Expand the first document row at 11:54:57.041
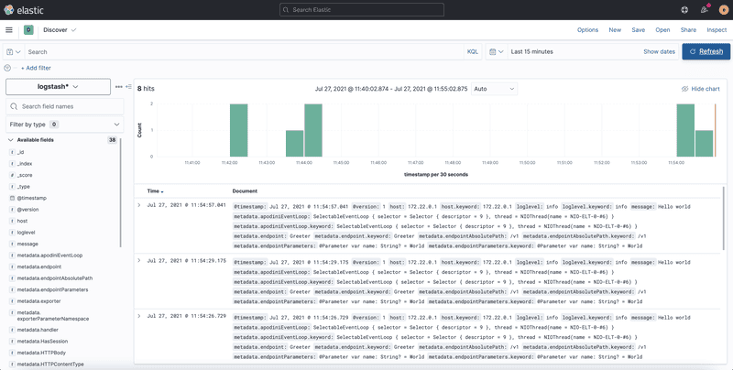 tap(139, 205)
